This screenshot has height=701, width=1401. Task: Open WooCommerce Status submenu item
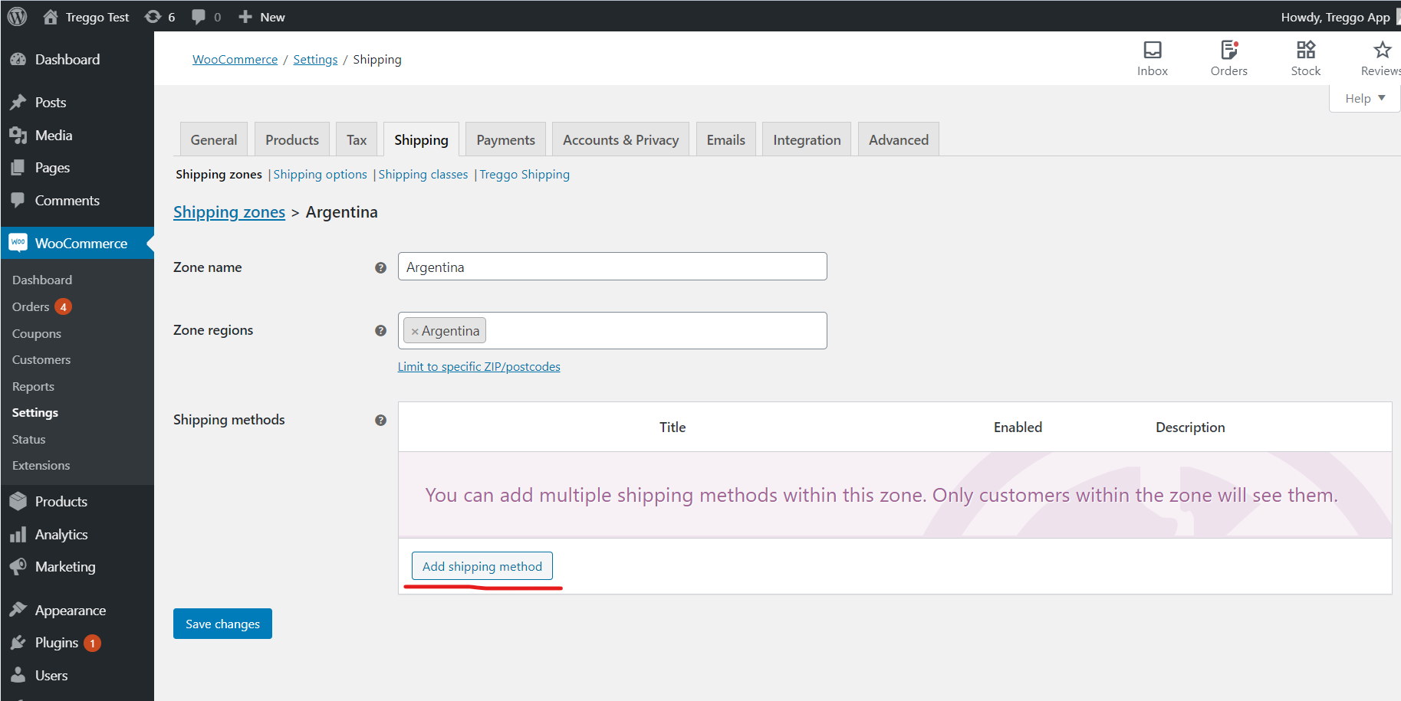29,440
